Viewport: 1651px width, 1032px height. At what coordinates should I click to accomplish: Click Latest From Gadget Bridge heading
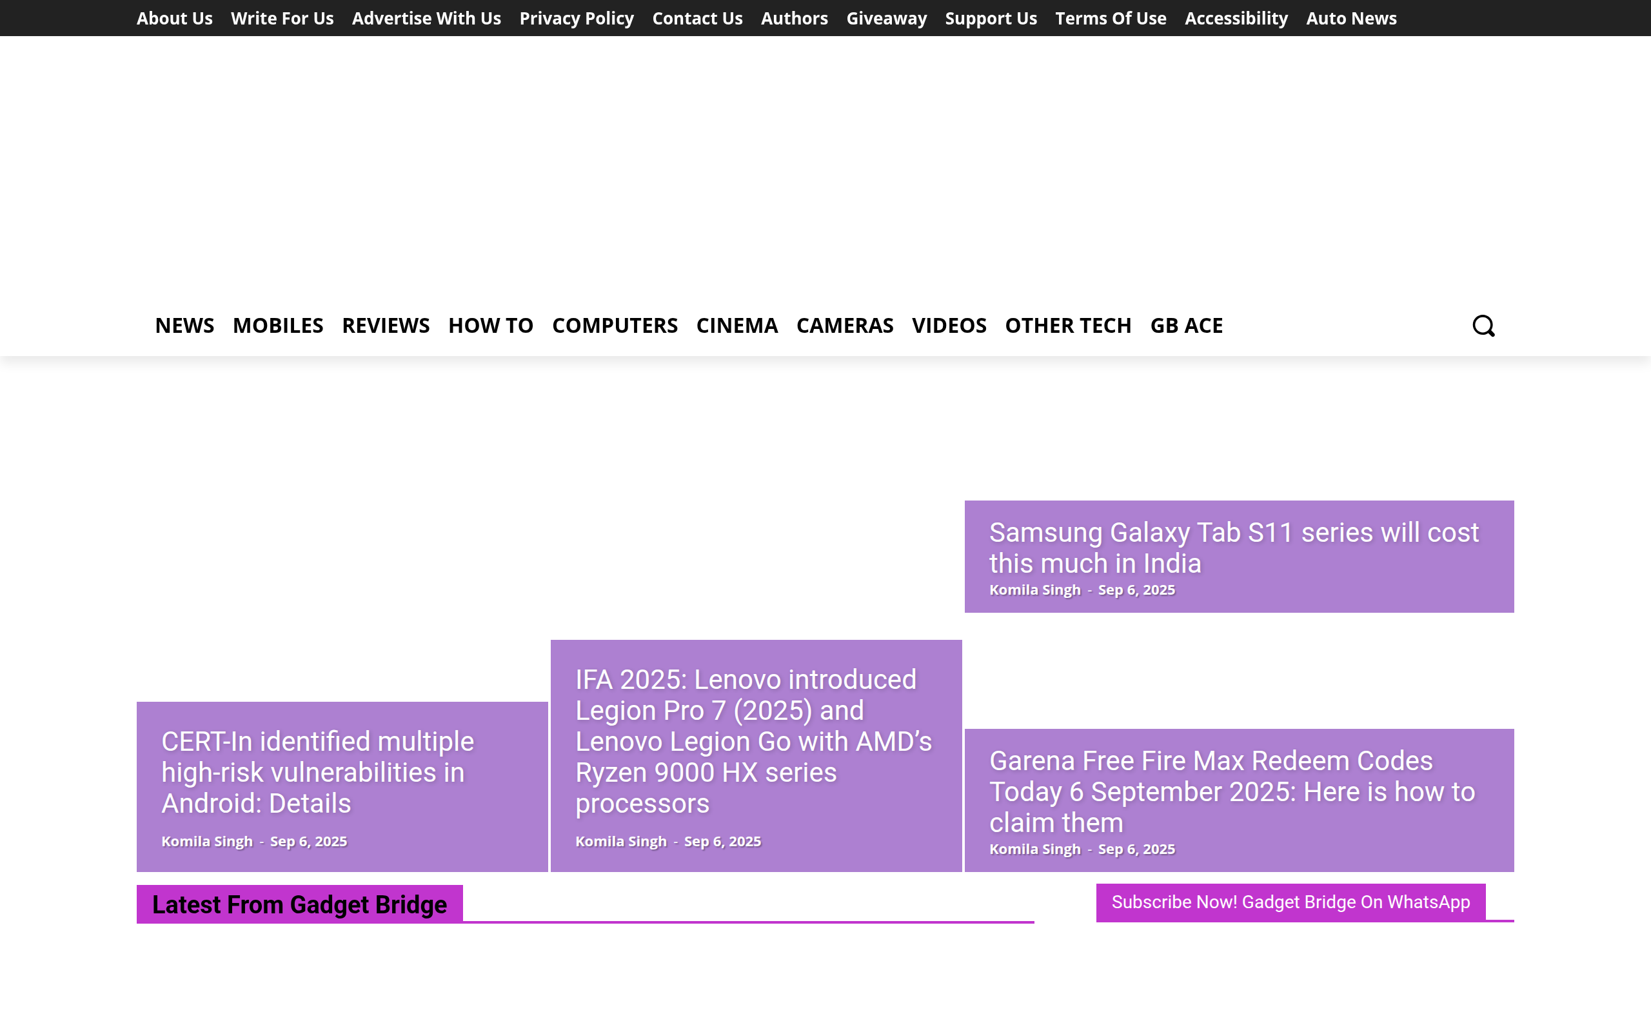[x=299, y=904]
